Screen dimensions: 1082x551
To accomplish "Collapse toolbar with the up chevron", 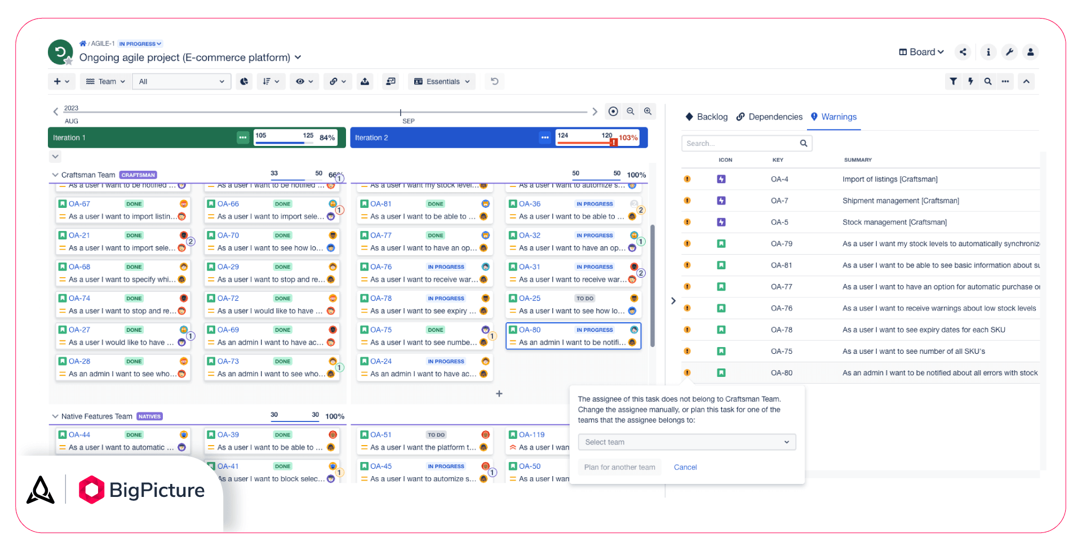I will coord(1027,82).
